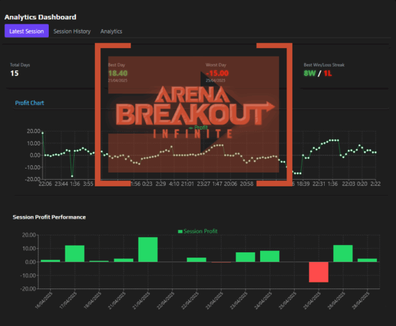Click the red loss bar in bar chart
The image size is (396, 326).
coord(318,272)
